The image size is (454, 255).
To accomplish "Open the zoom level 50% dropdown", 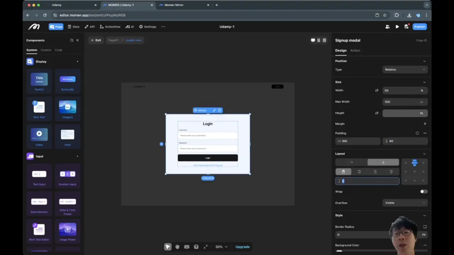I will click(221, 247).
